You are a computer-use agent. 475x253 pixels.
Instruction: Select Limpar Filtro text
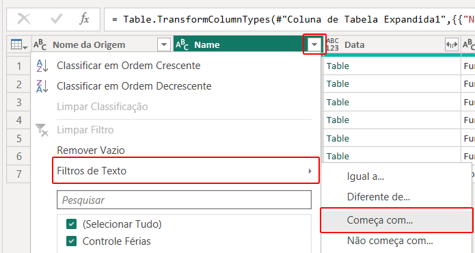tap(85, 130)
